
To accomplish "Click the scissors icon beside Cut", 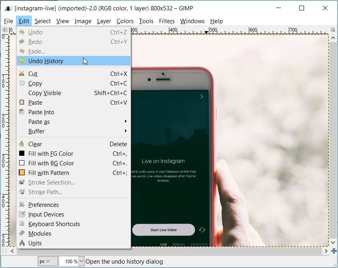I will pos(22,73).
